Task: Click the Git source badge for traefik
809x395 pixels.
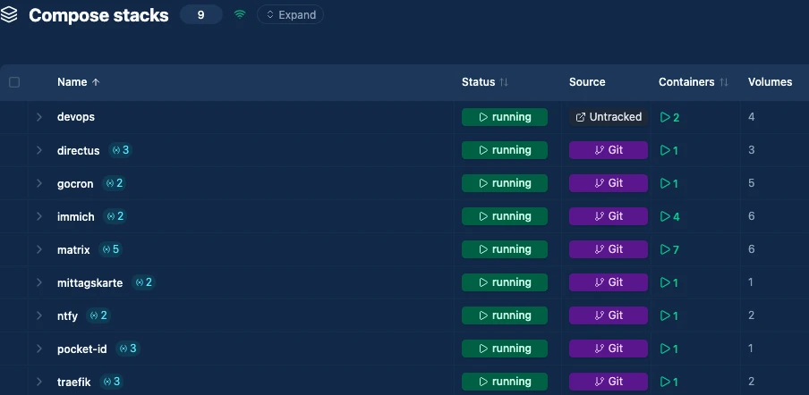Action: click(x=609, y=382)
